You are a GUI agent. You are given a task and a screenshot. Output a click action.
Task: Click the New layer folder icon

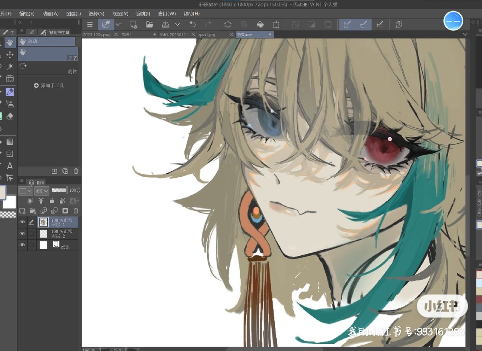click(x=33, y=211)
